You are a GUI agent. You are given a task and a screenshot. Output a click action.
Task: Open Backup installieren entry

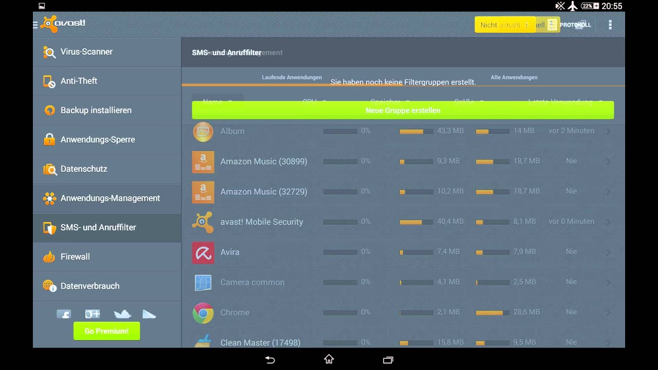tap(107, 110)
